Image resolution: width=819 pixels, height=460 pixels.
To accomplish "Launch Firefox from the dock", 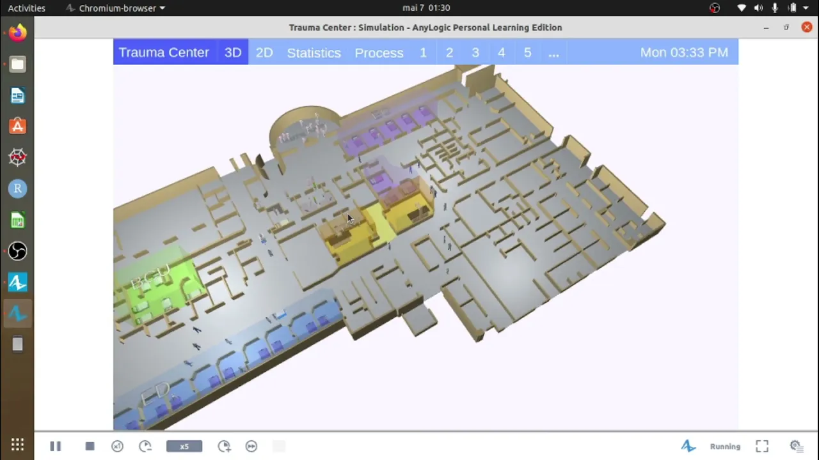I will (17, 33).
